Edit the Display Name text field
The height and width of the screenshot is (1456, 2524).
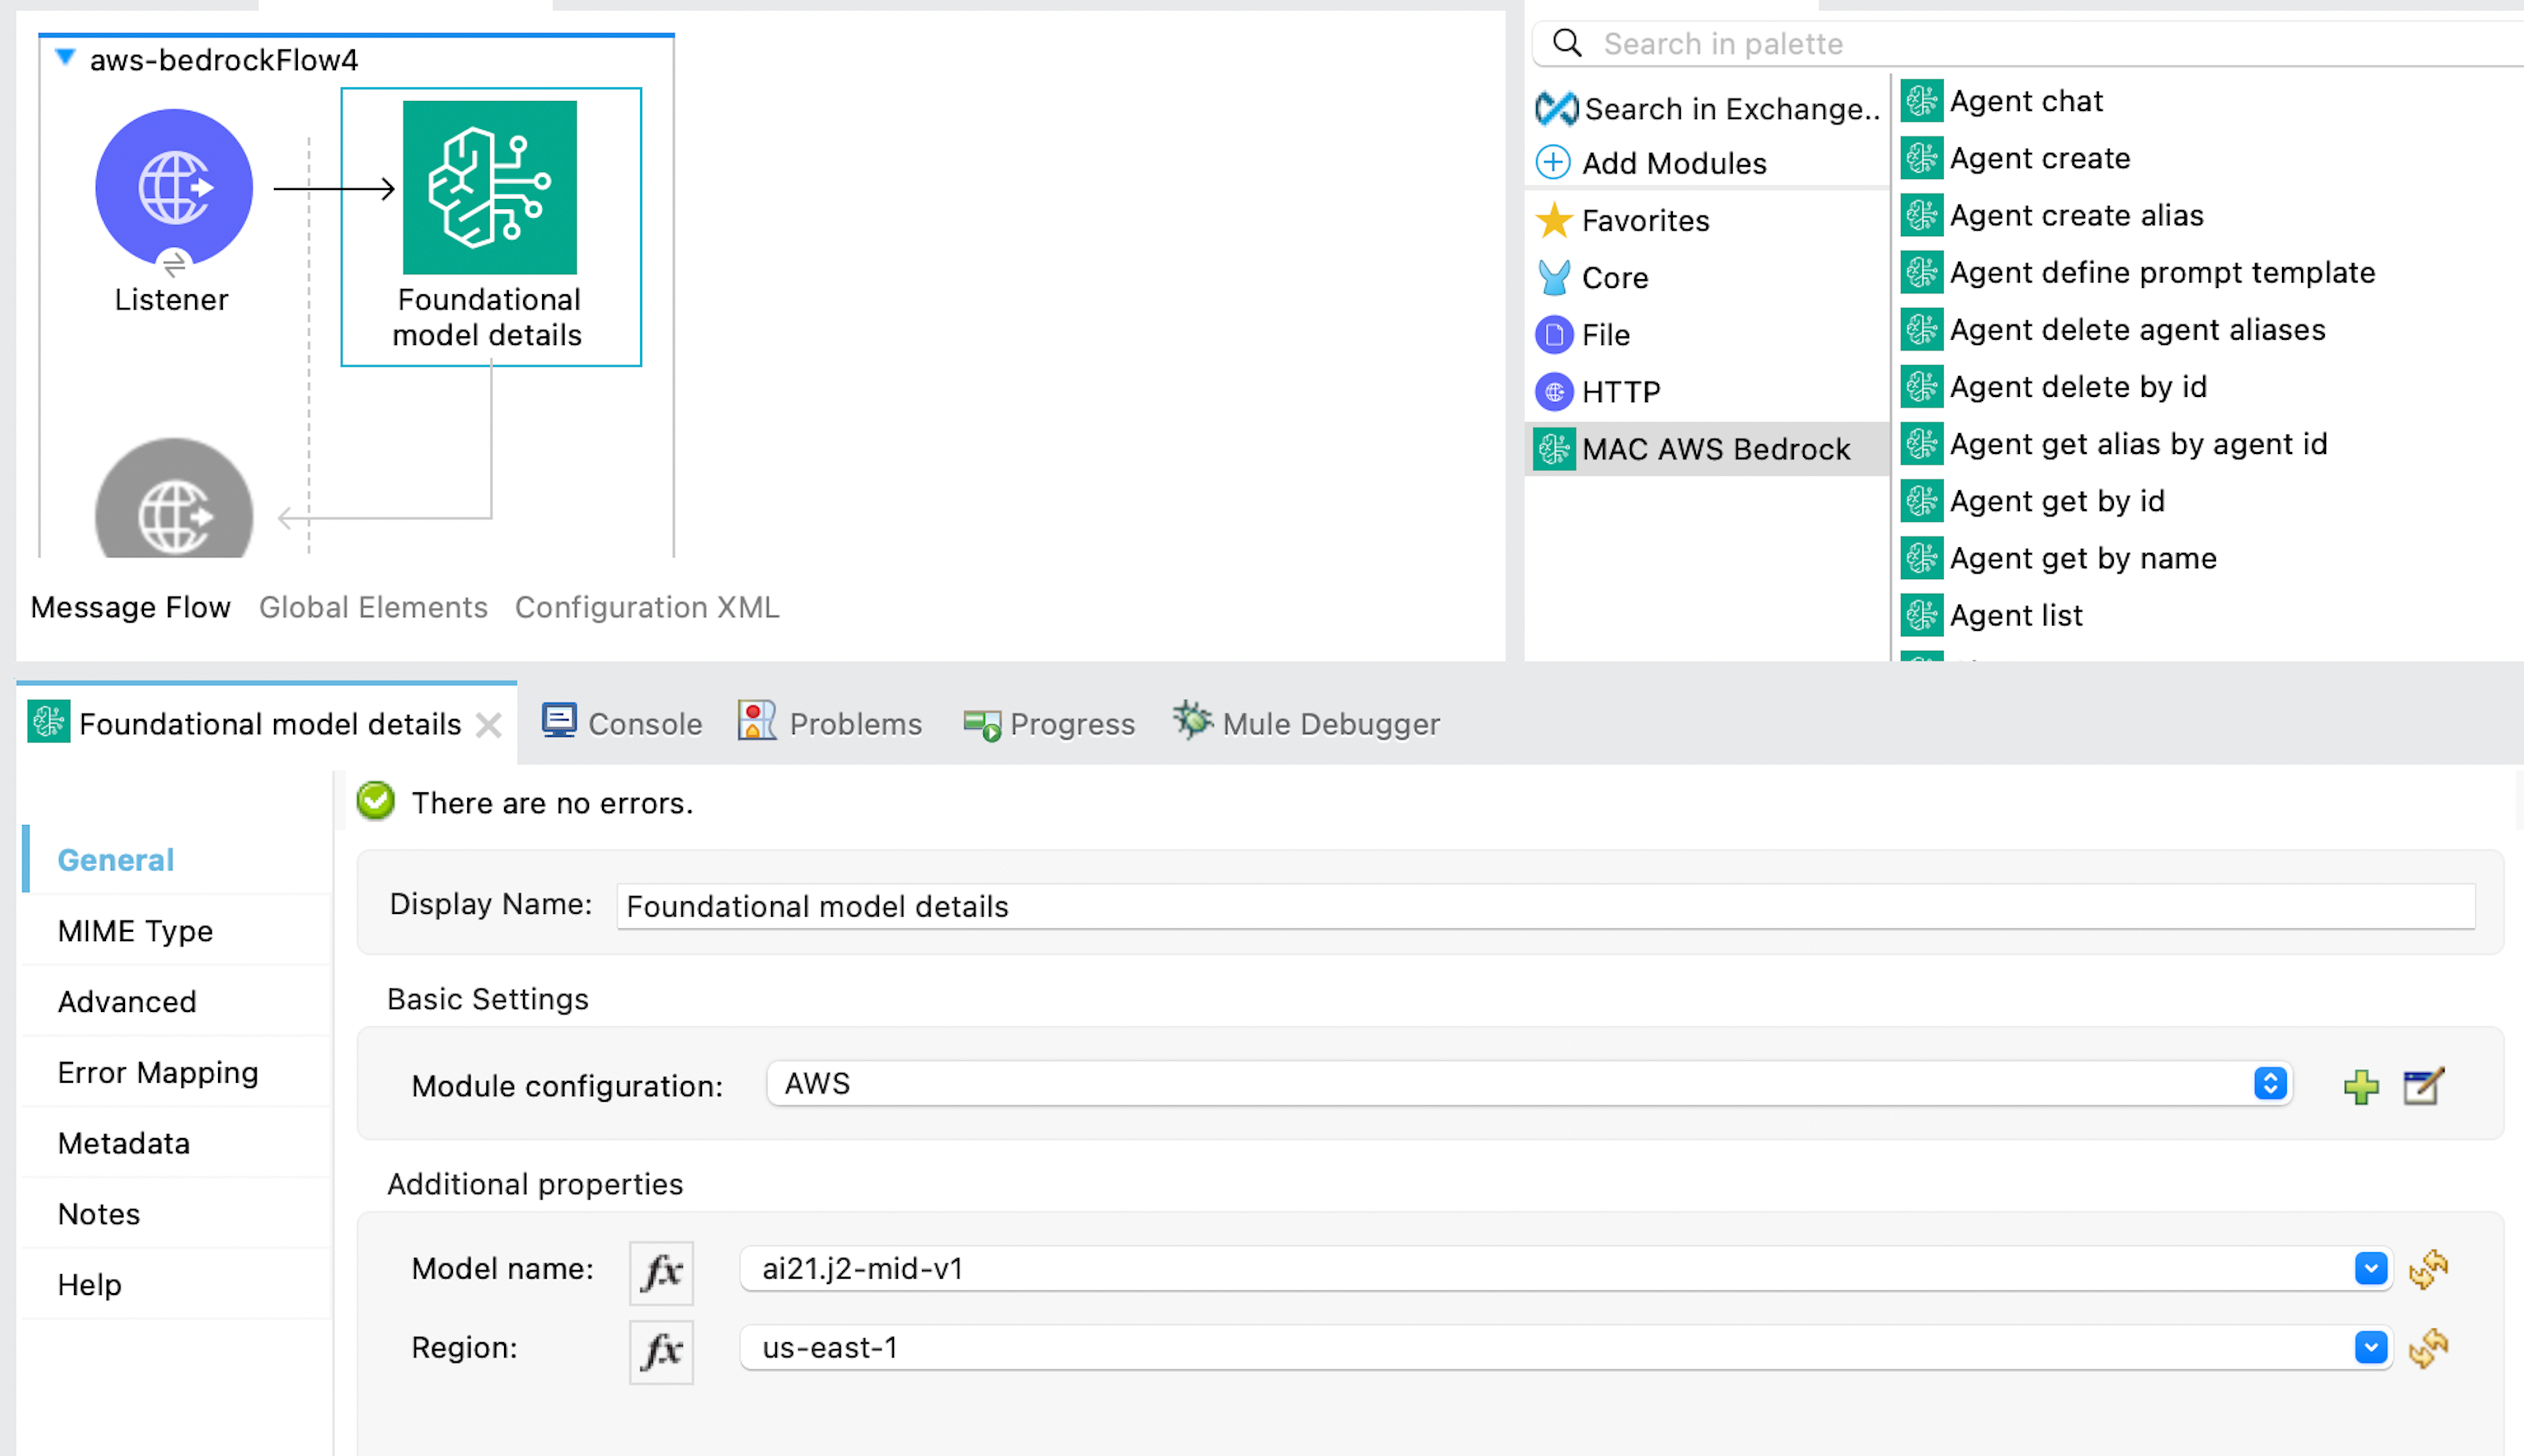(x=1545, y=906)
